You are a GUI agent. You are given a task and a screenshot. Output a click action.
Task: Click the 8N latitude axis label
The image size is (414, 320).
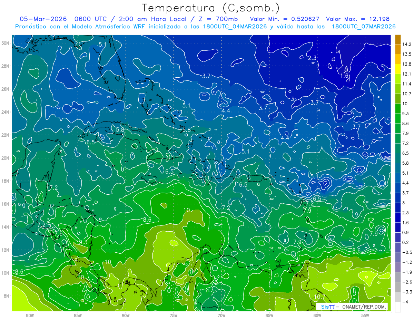tap(6, 296)
